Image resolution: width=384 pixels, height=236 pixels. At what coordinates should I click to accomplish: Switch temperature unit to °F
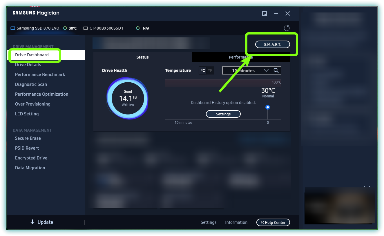click(x=210, y=70)
